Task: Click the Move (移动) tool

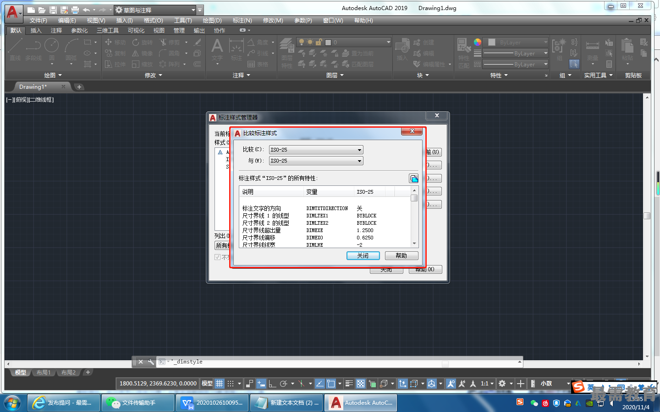Action: (115, 42)
